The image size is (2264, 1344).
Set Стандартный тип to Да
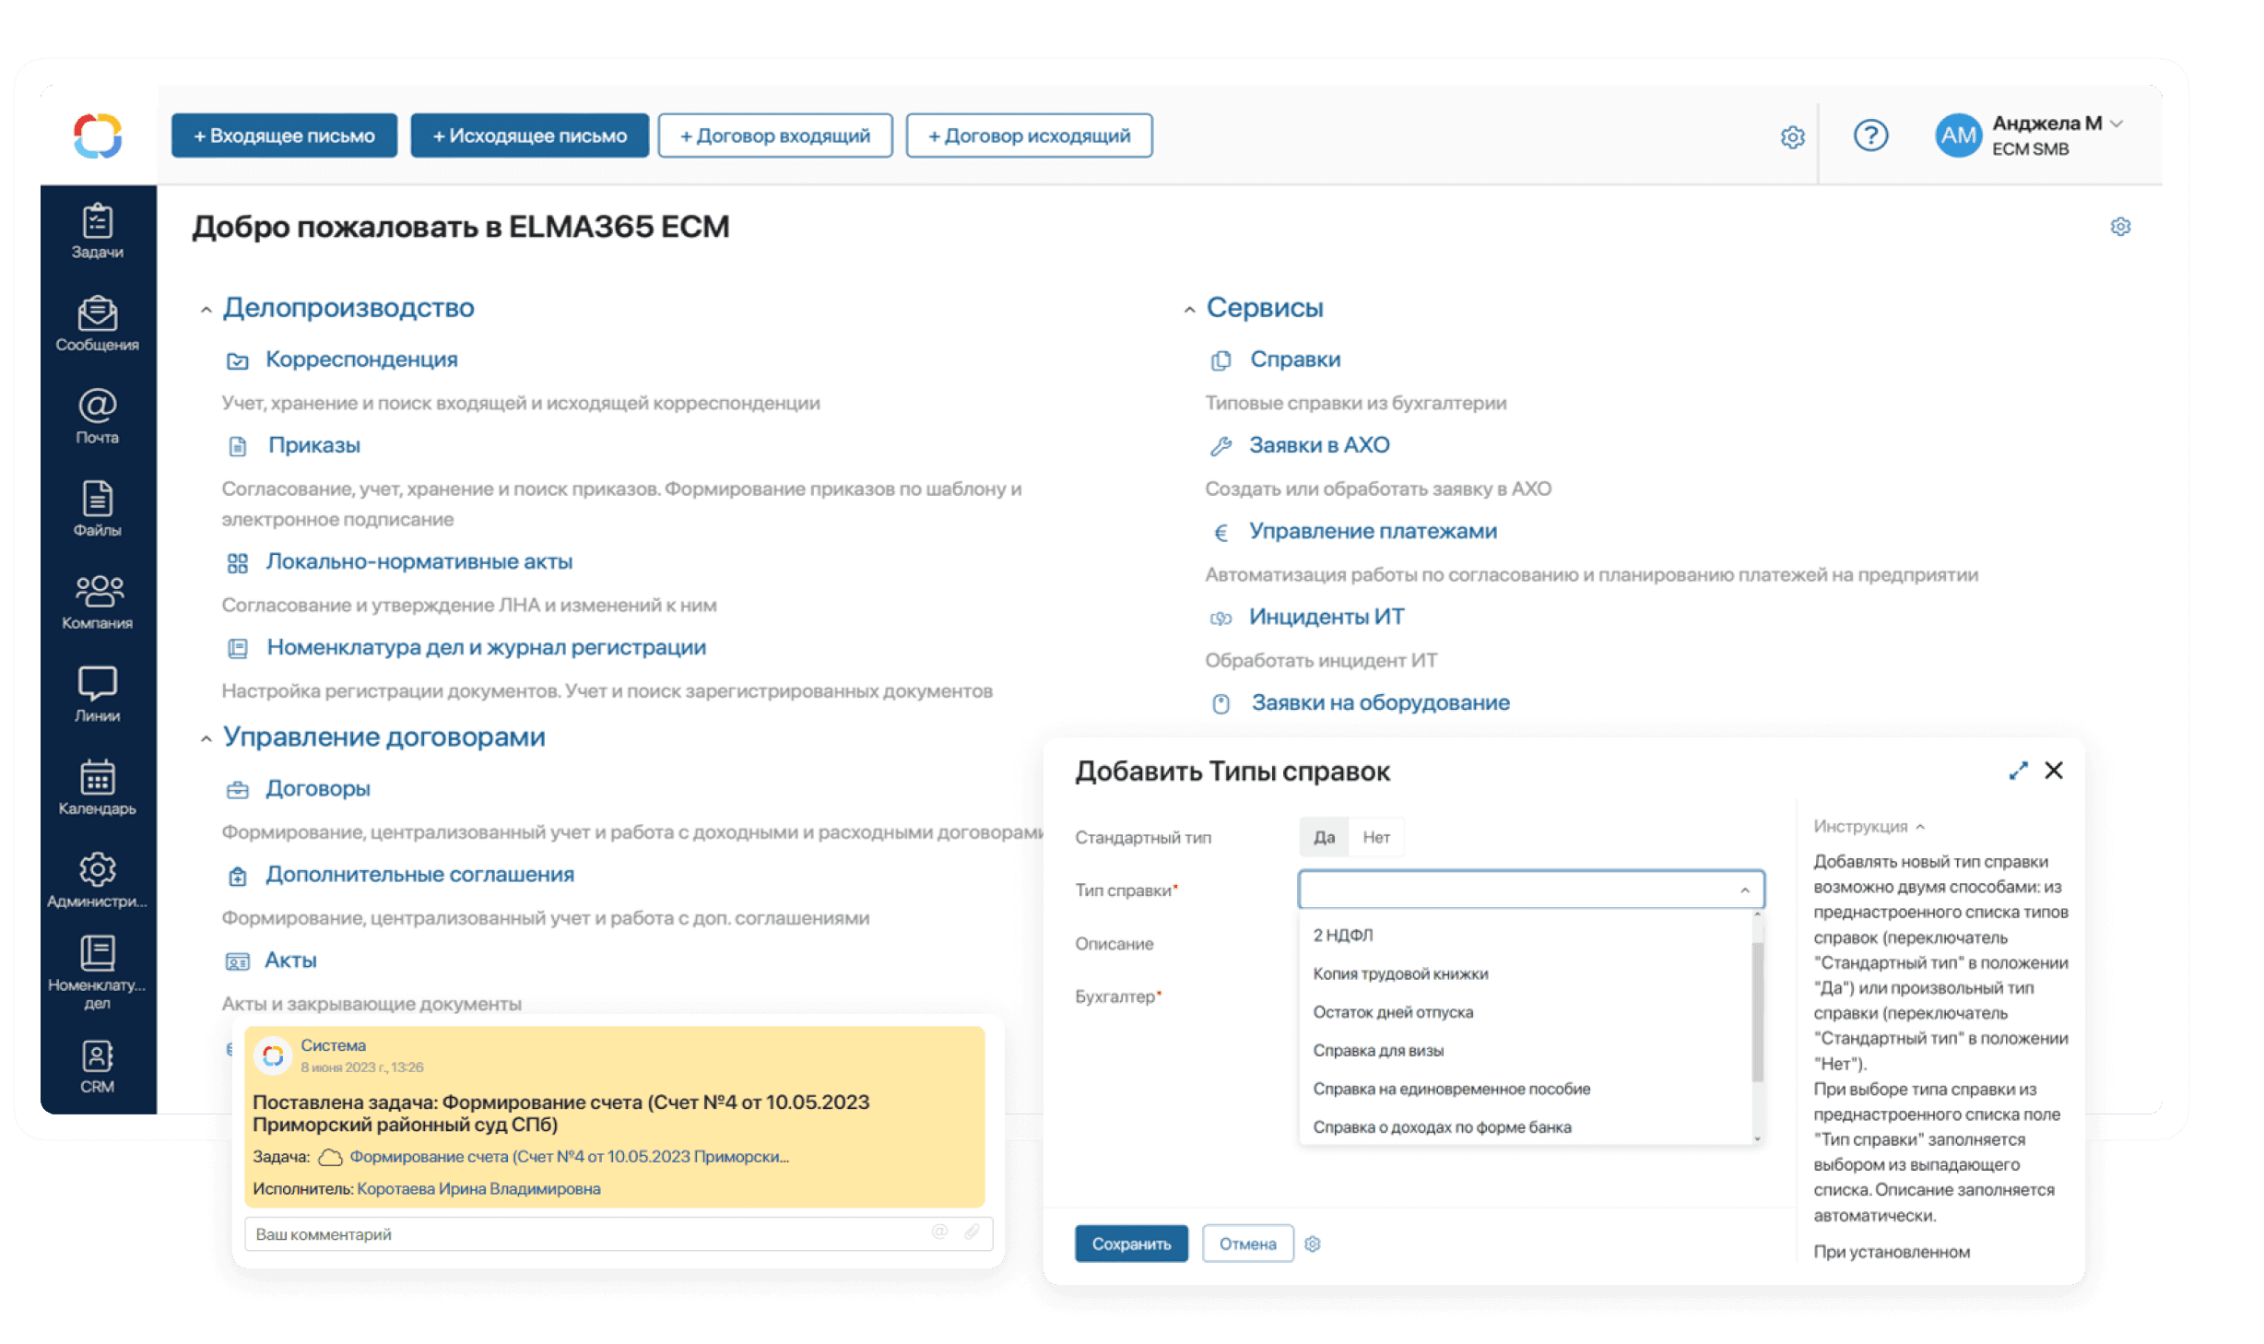tap(1324, 837)
